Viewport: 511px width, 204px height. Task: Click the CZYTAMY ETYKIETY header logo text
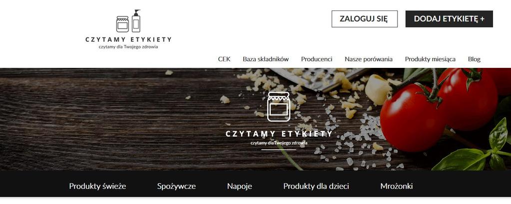[128, 40]
